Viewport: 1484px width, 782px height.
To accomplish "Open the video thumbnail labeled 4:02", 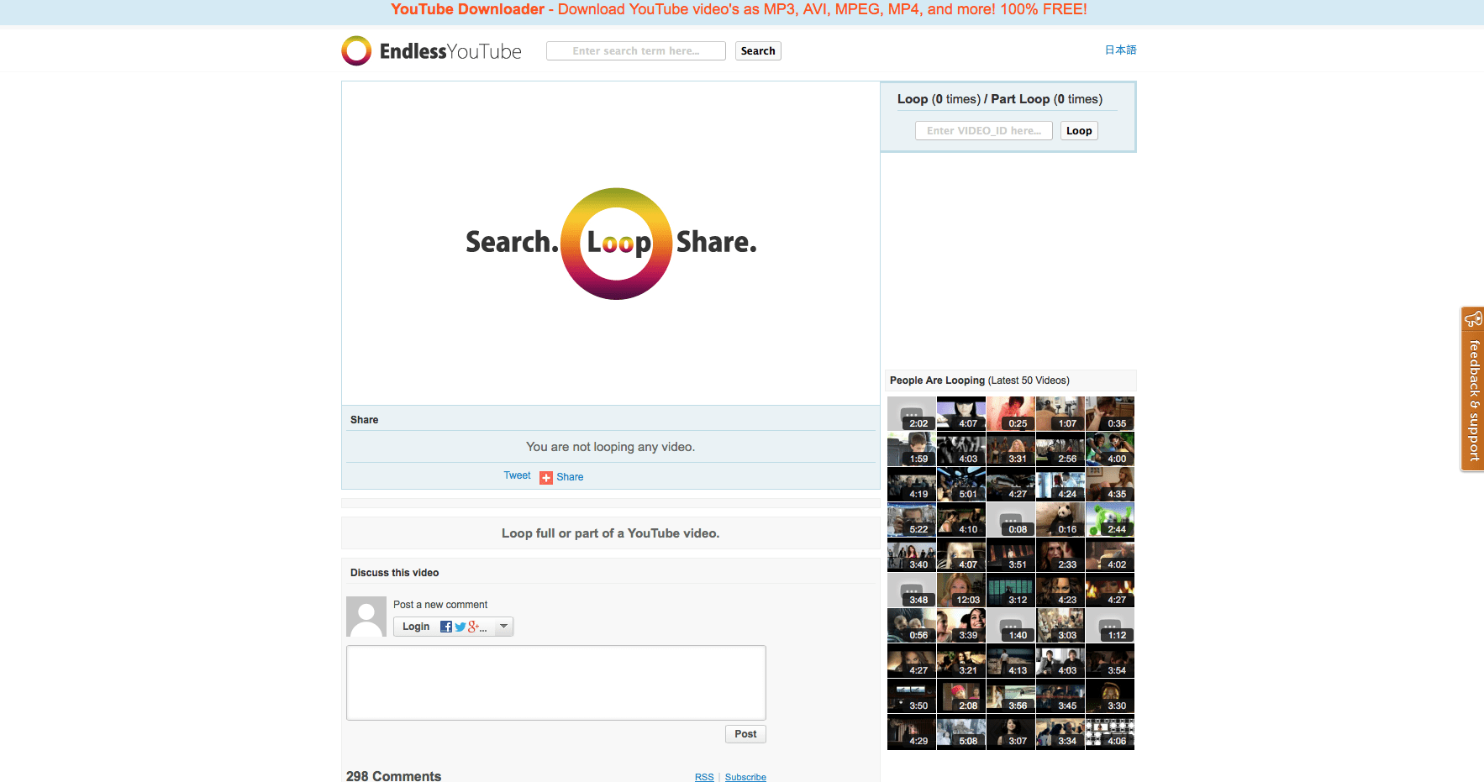I will coord(1110,554).
